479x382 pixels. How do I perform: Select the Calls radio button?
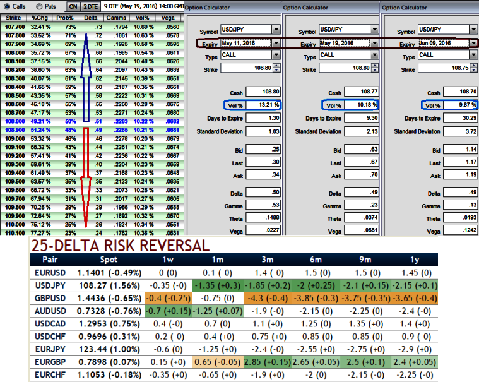[x=7, y=6]
